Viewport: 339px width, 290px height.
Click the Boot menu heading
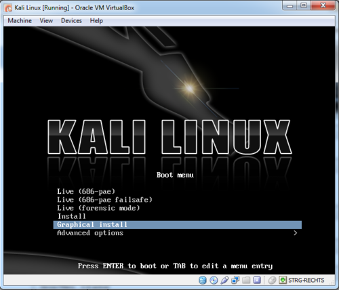coord(175,175)
